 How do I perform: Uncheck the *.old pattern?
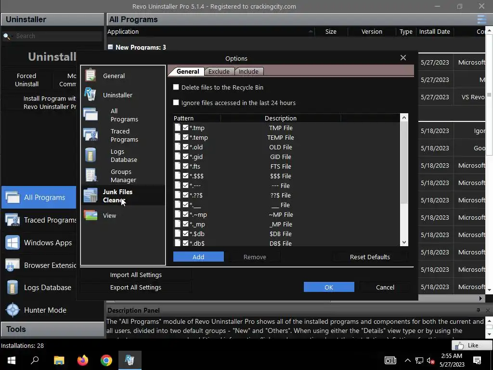[185, 147]
